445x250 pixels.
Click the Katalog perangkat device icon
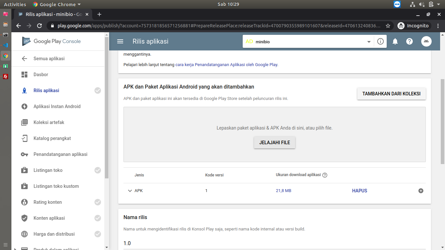click(24, 138)
